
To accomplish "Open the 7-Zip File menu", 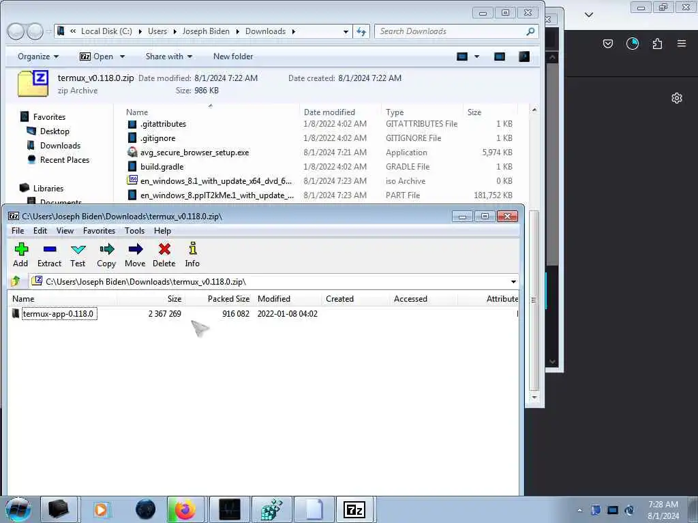I will tap(18, 230).
